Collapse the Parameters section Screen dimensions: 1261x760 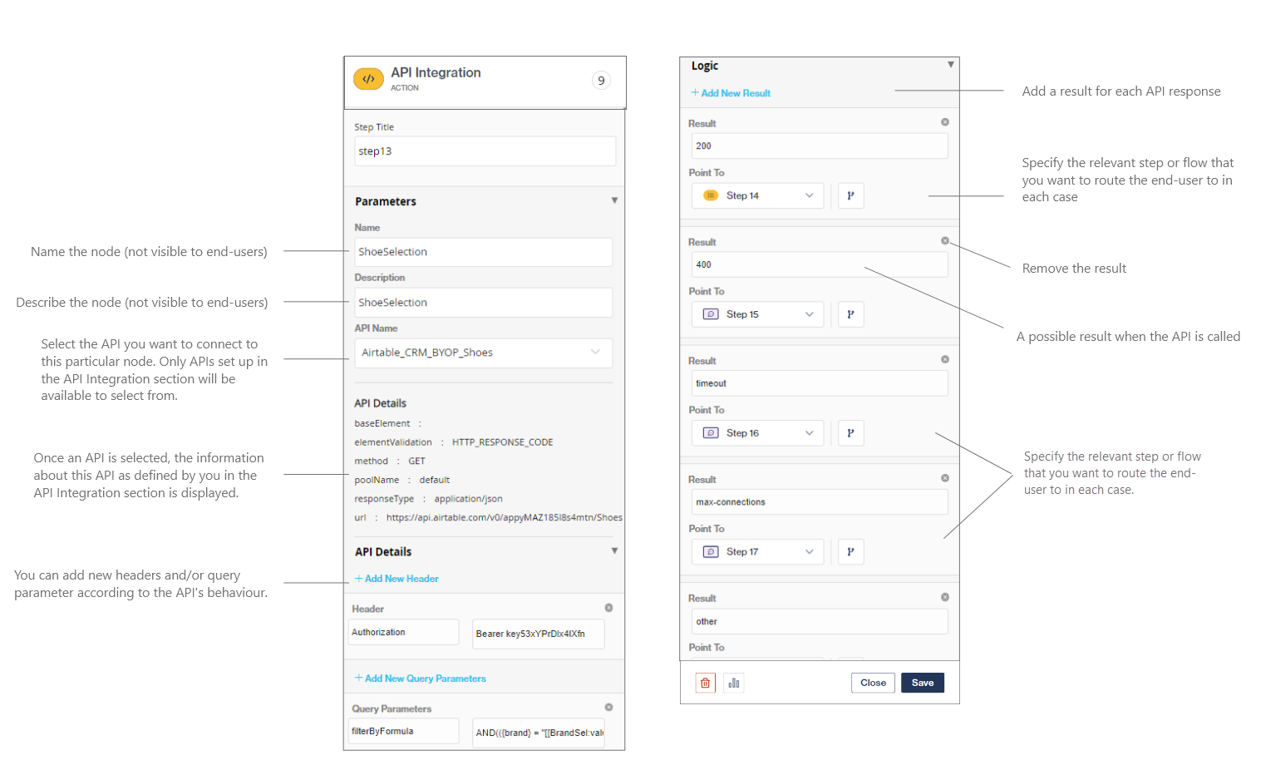coord(614,200)
